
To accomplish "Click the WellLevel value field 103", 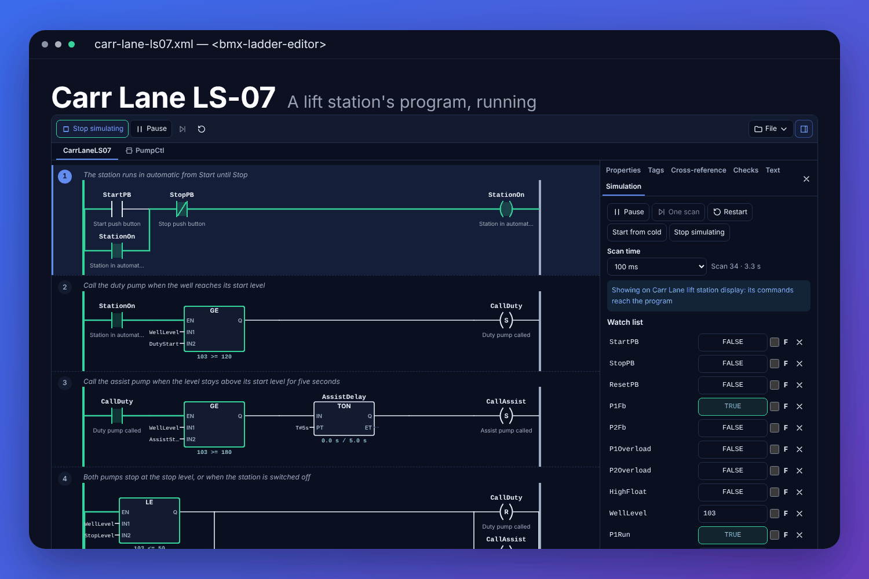I will point(733,514).
